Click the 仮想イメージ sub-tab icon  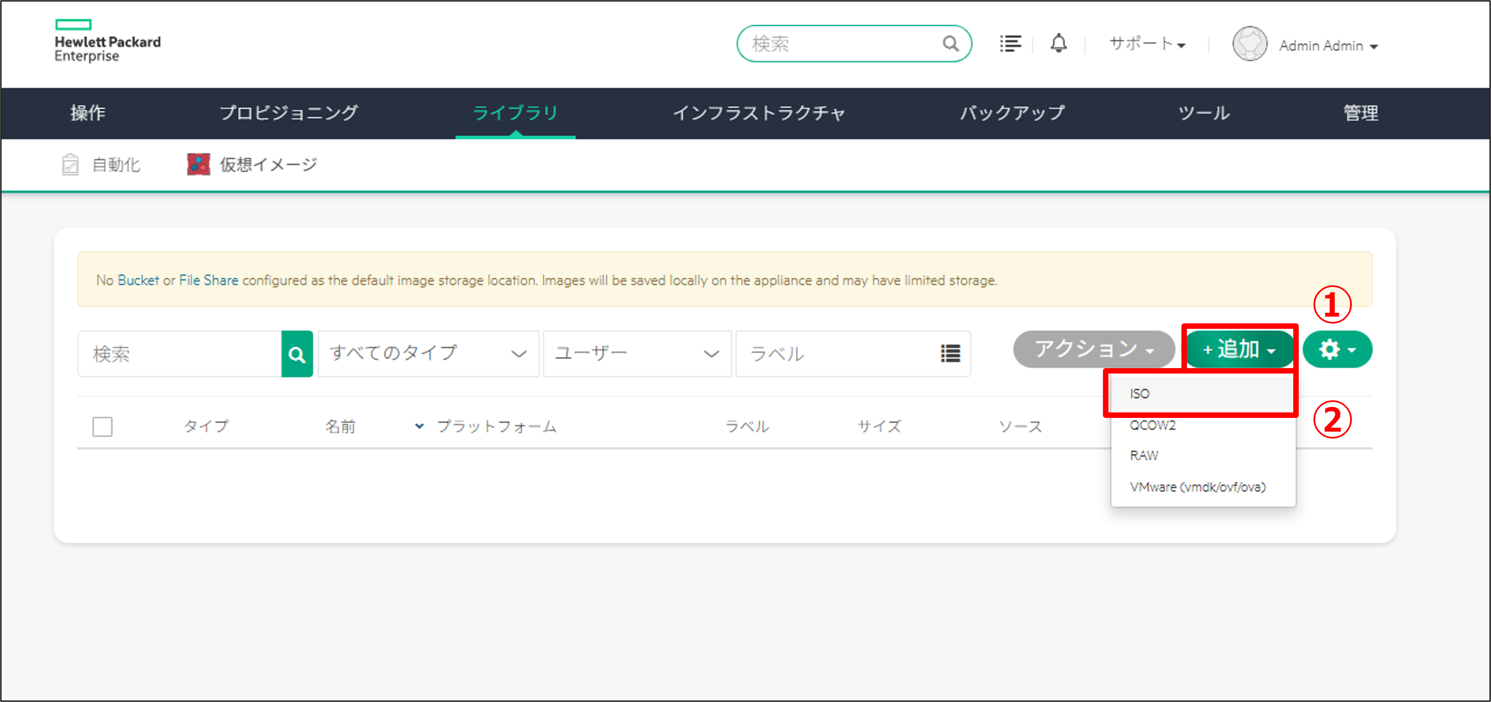199,164
